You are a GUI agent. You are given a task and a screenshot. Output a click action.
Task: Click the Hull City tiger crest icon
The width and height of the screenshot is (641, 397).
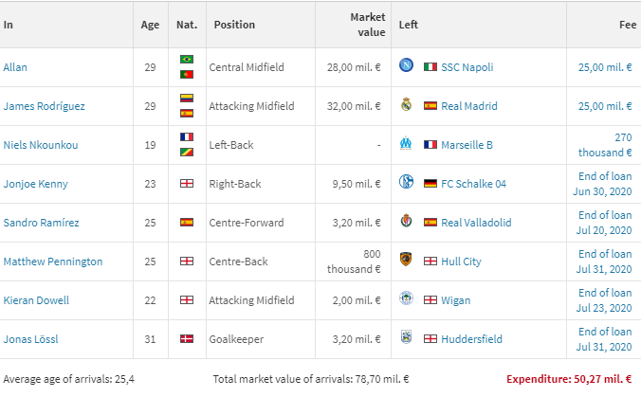(x=406, y=262)
